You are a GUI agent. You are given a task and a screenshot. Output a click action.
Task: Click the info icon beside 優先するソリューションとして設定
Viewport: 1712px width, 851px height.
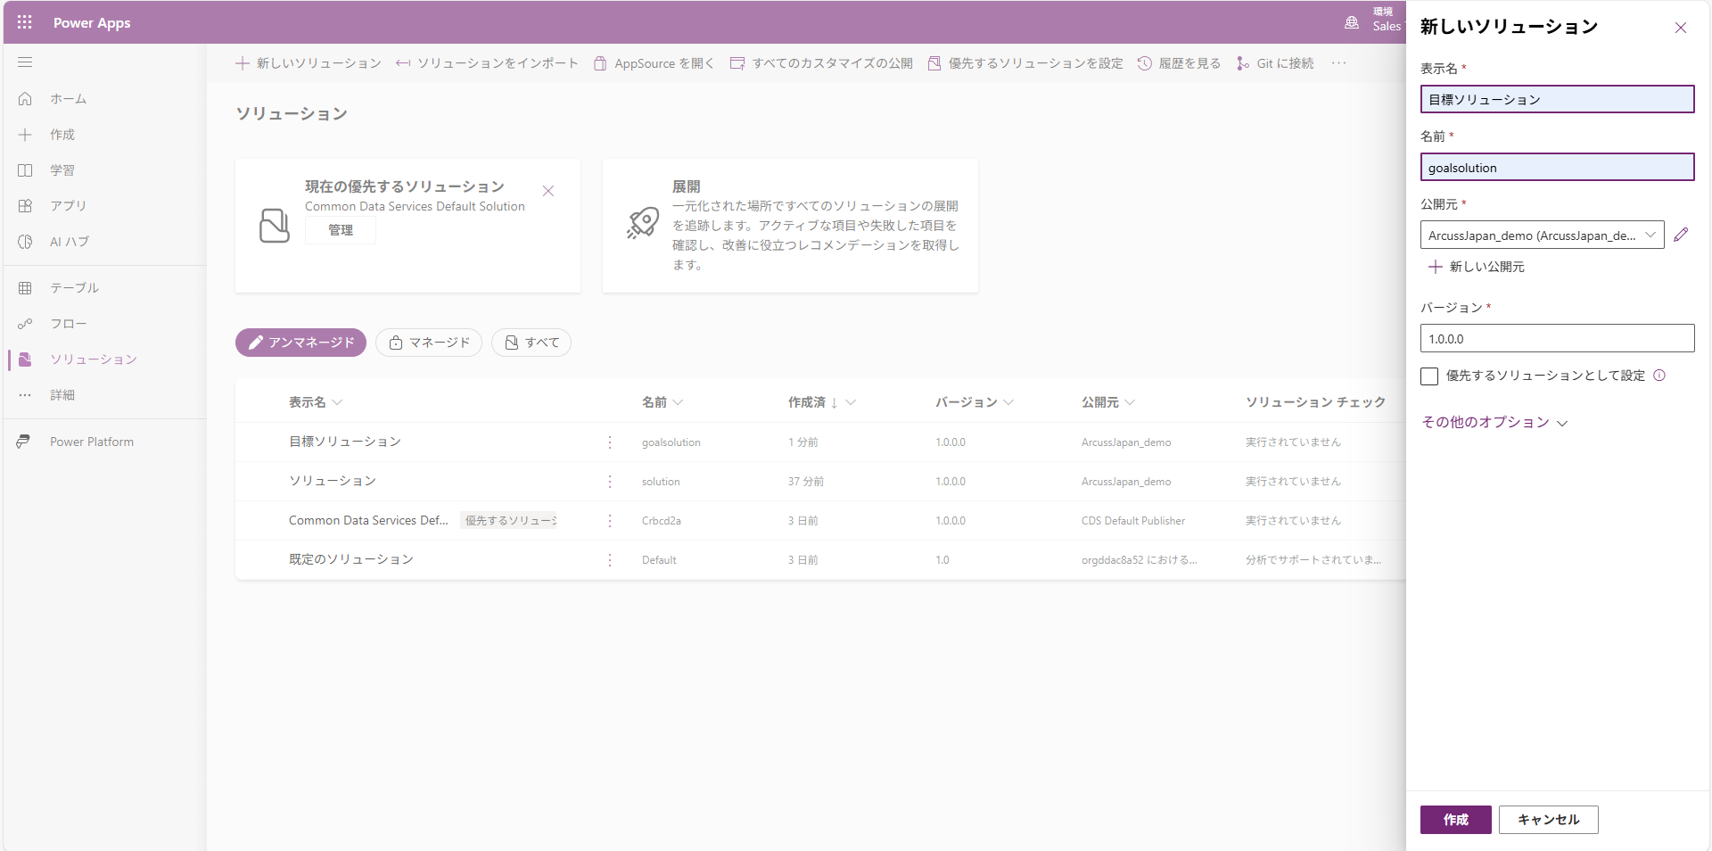click(1659, 376)
